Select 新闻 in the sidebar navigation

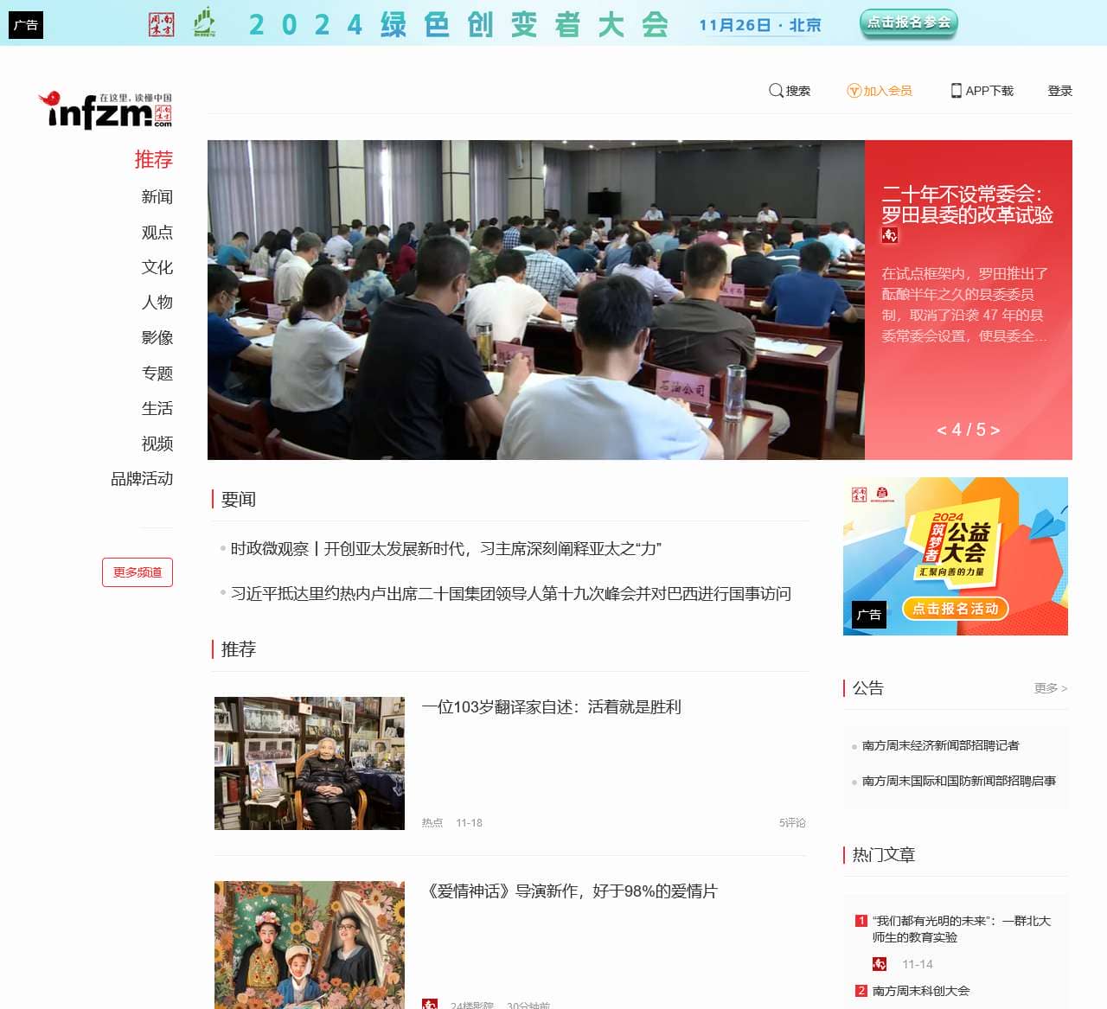pyautogui.click(x=157, y=197)
